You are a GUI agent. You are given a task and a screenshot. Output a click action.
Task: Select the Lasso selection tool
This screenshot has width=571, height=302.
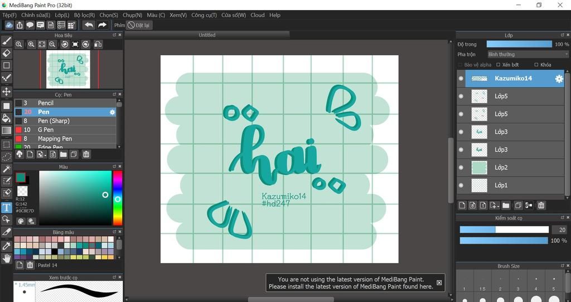pyautogui.click(x=7, y=157)
